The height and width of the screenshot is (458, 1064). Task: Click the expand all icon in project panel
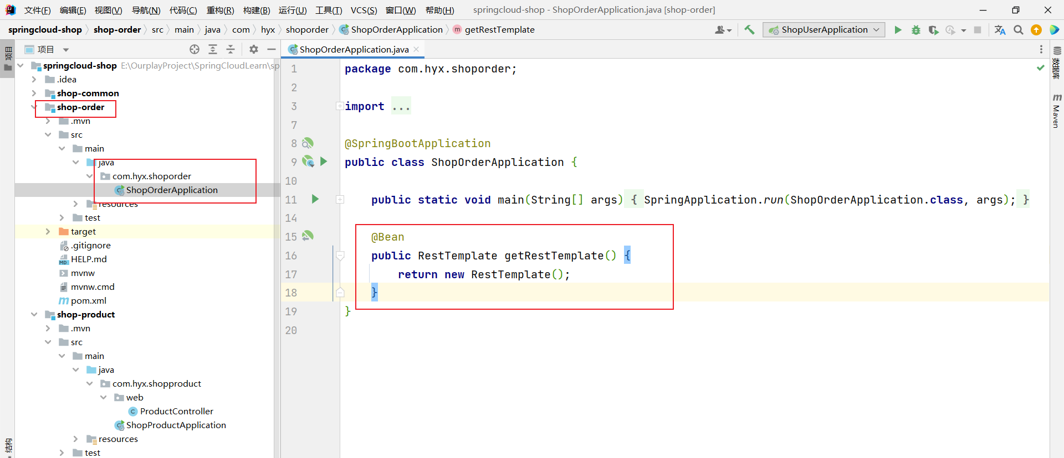(213, 49)
